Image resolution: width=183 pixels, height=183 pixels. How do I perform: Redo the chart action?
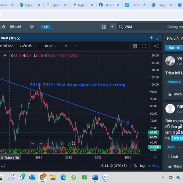(x=75, y=46)
